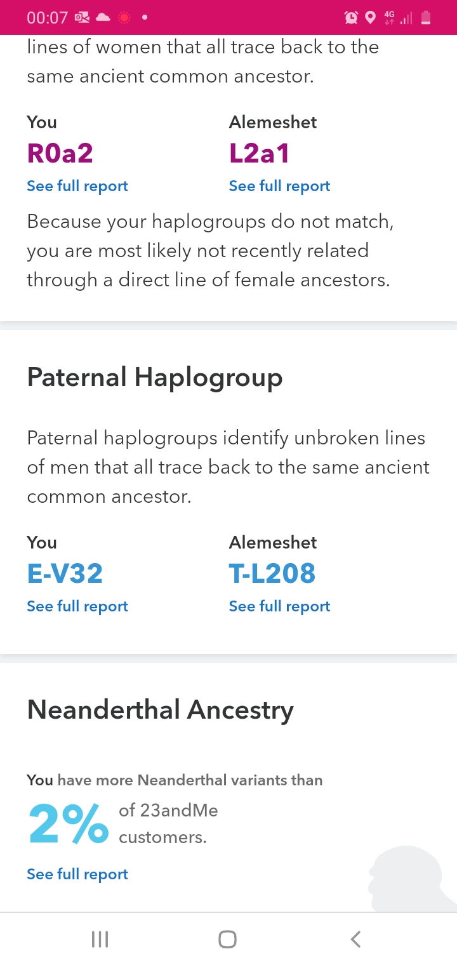
Task: Tap the Android home button icon
Action: tap(227, 939)
